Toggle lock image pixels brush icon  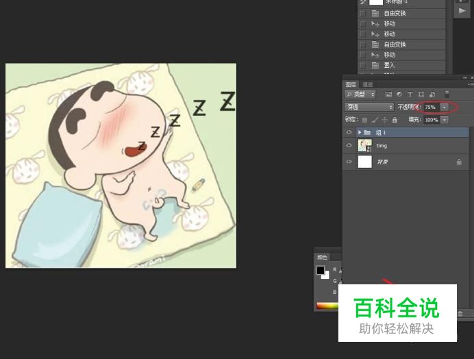(x=375, y=120)
